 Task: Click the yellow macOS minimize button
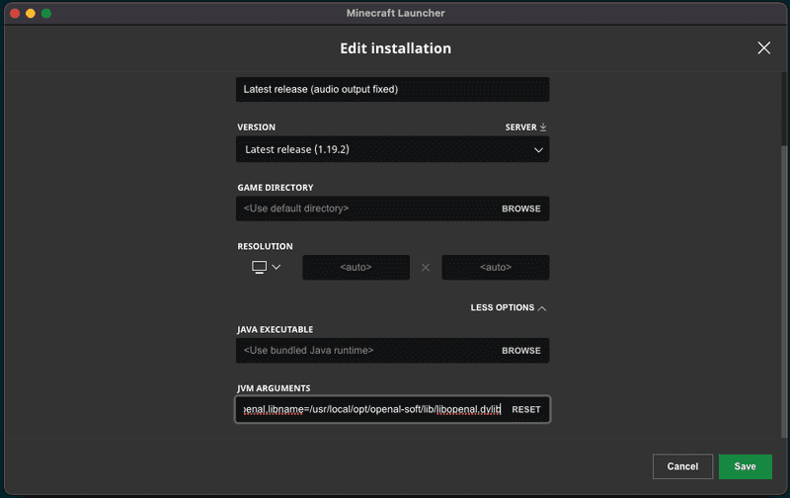pyautogui.click(x=31, y=13)
